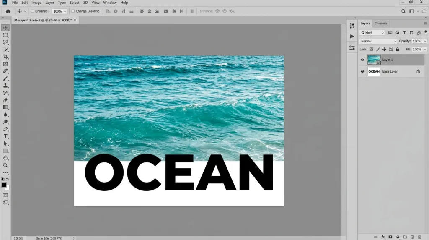This screenshot has width=429, height=240.
Task: Select the Rectangular Marquee tool
Action: coord(5,35)
